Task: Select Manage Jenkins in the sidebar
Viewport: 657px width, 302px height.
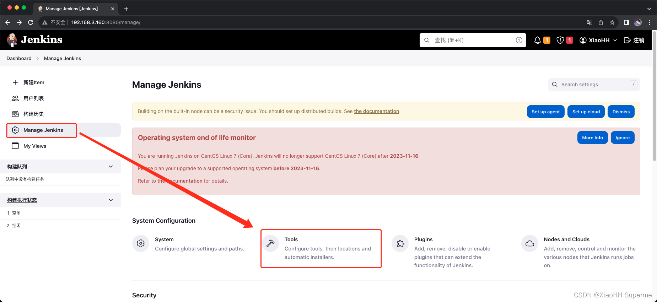Action: (x=64, y=130)
